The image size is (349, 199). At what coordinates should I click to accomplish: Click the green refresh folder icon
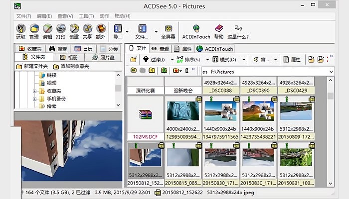pos(164,71)
